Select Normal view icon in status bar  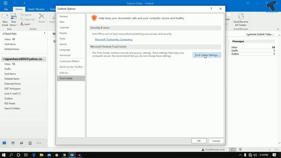click(233, 149)
